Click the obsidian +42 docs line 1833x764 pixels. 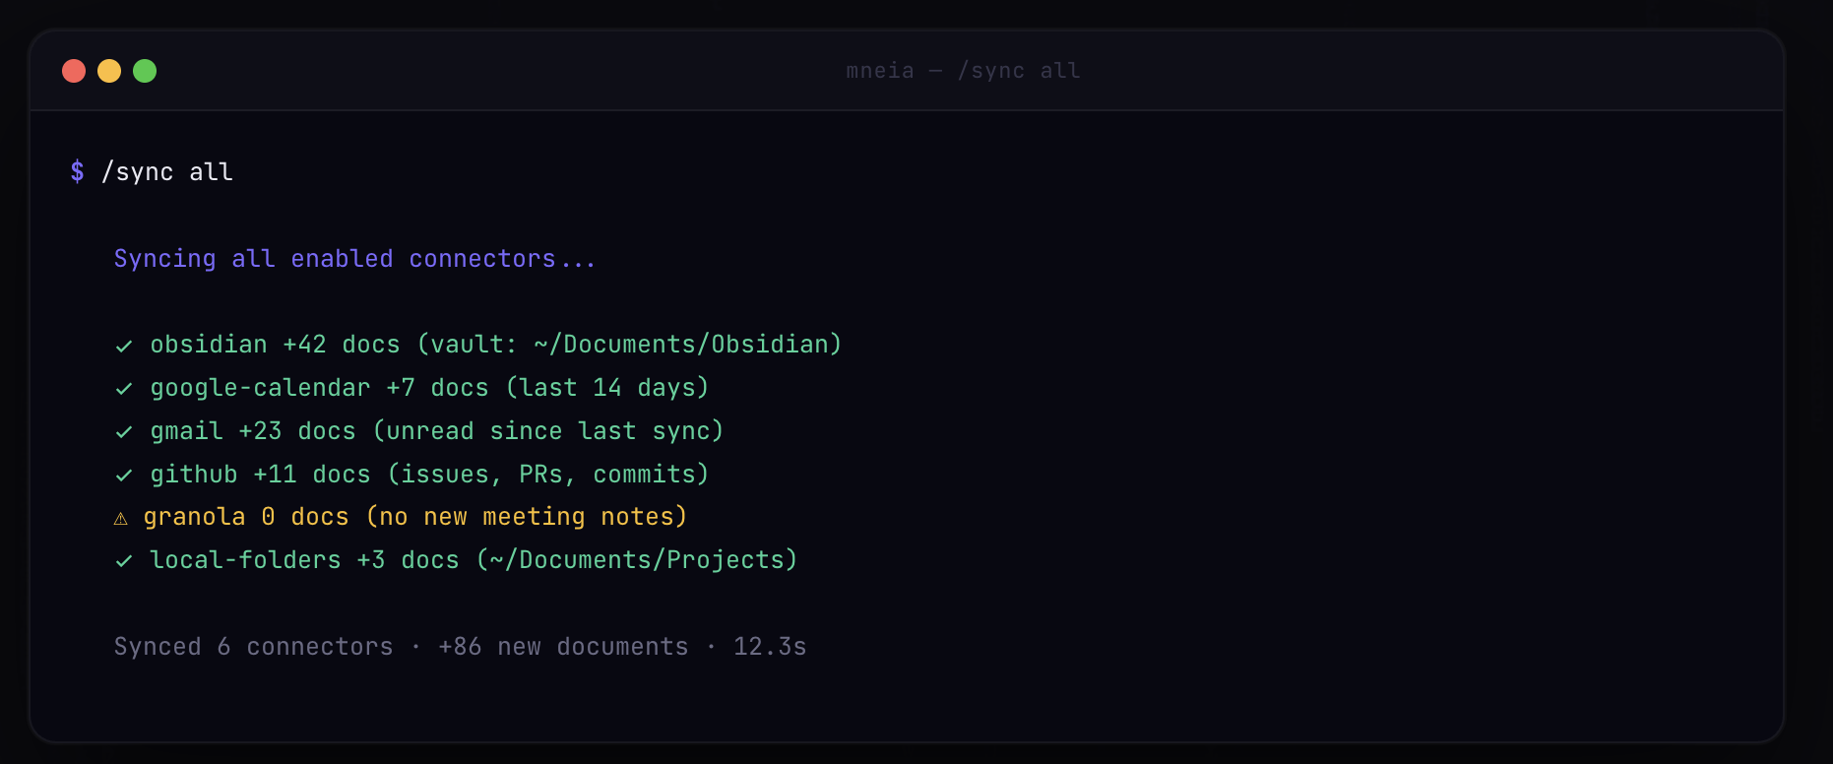pos(496,345)
